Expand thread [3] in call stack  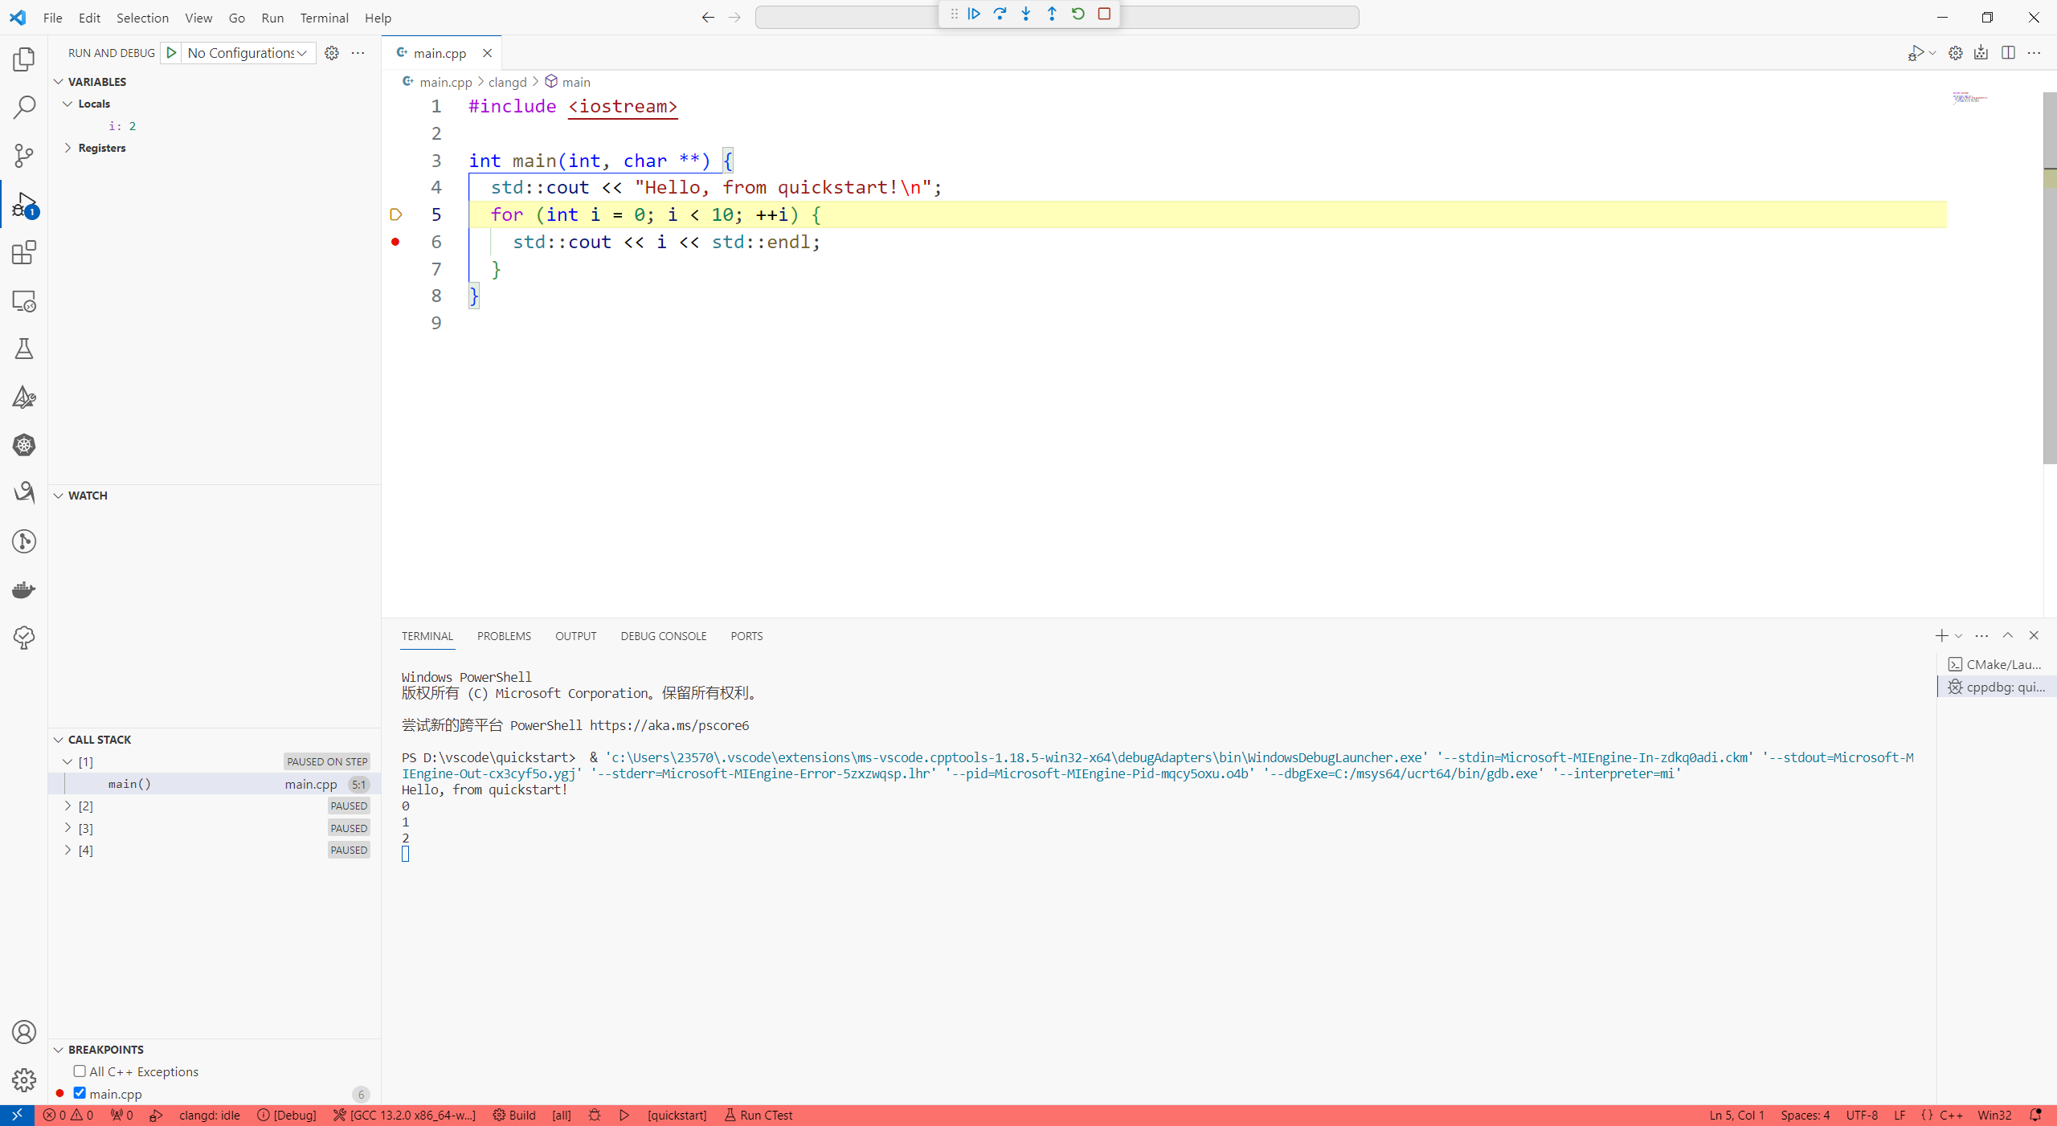67,828
